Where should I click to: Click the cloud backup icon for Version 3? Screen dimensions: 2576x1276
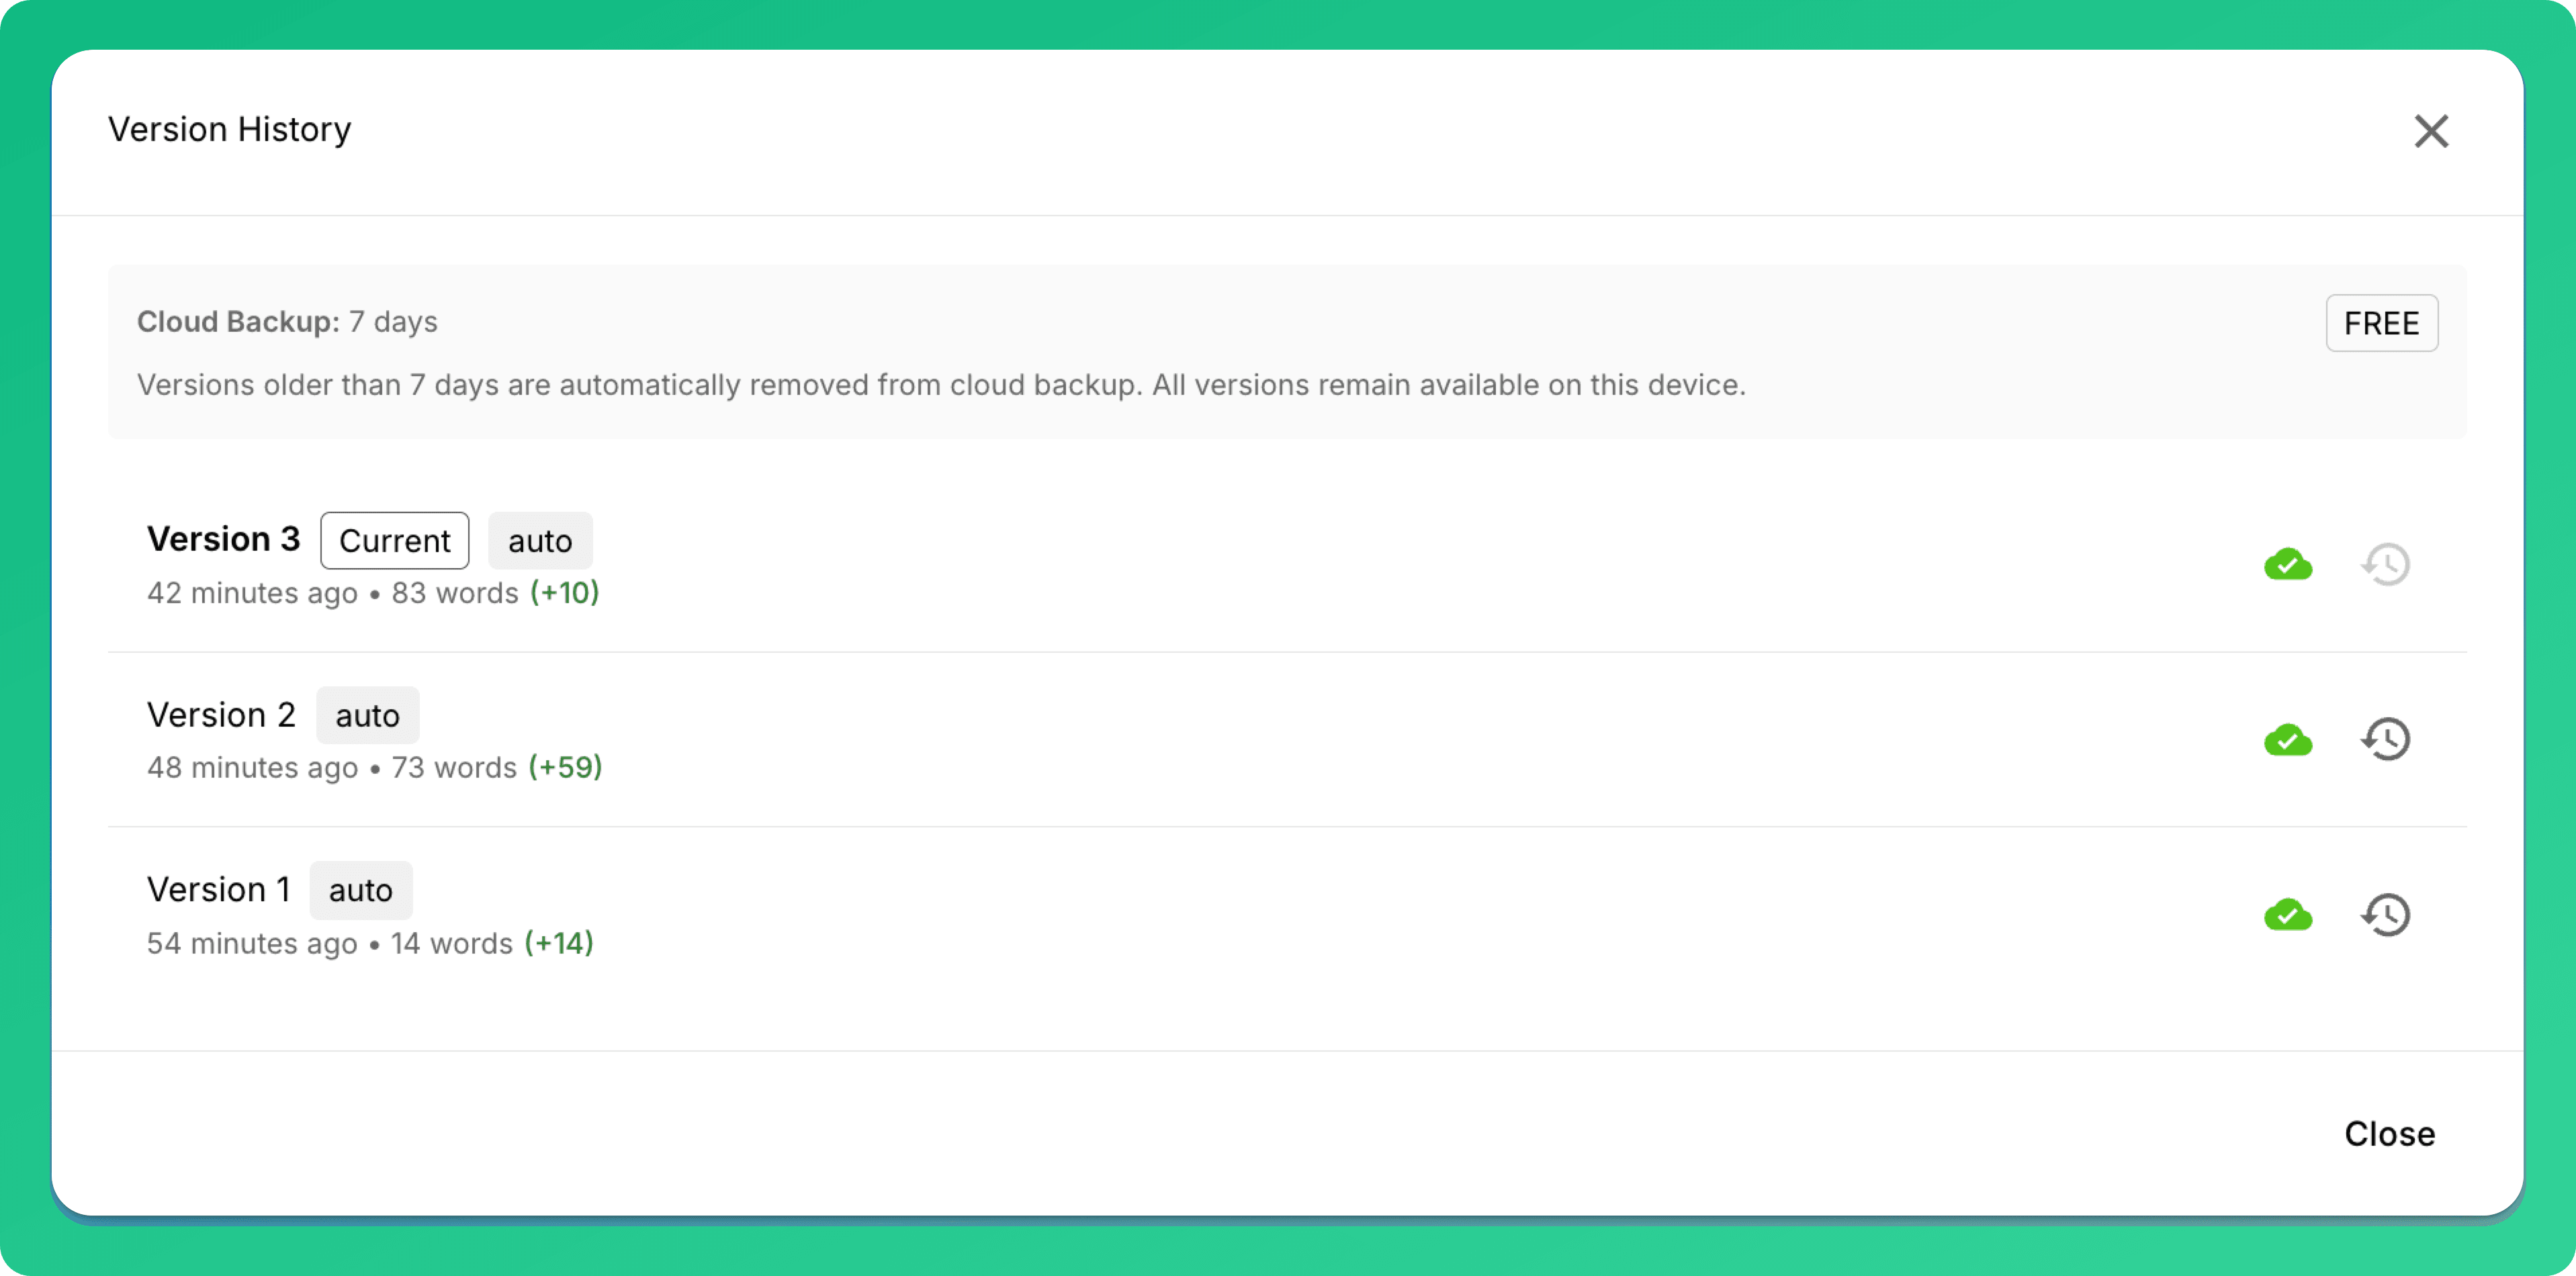coord(2288,565)
